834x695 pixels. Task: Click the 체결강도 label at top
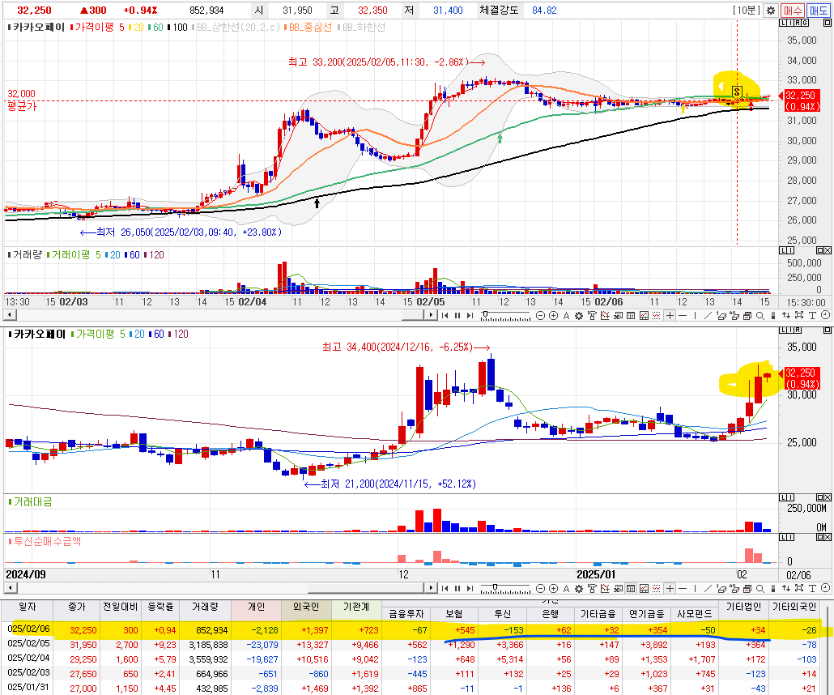499,10
